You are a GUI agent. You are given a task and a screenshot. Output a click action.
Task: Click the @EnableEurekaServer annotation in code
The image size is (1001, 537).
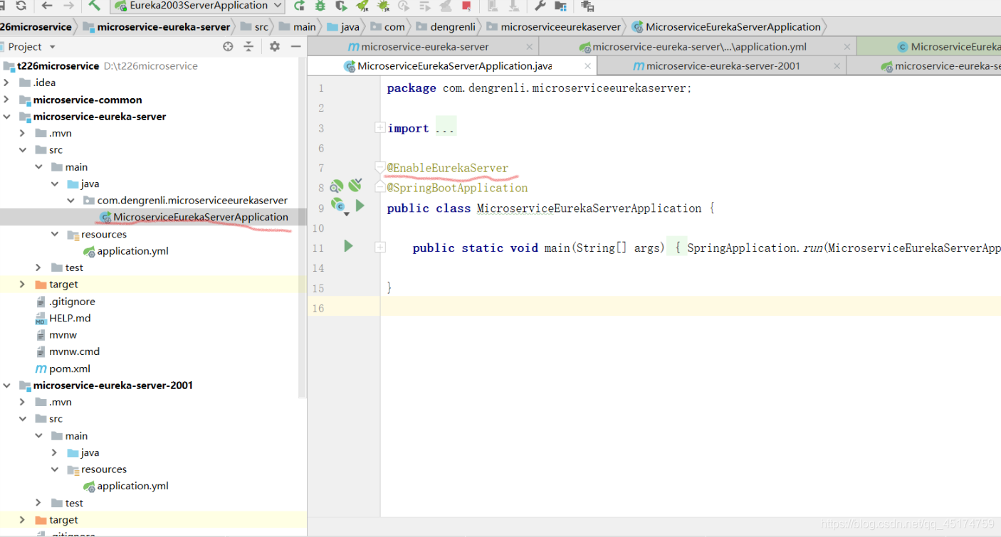point(448,168)
